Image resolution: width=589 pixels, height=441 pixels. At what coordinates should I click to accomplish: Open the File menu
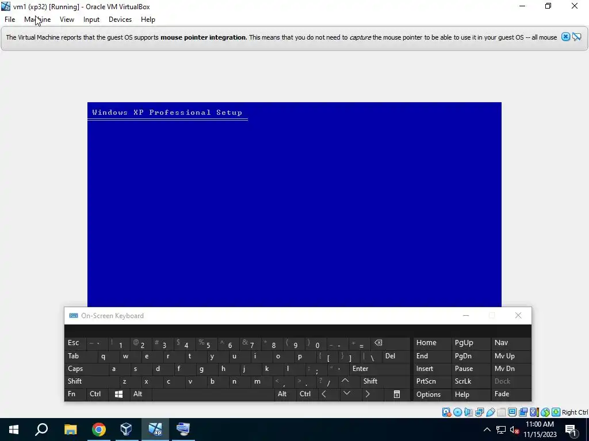pyautogui.click(x=10, y=20)
